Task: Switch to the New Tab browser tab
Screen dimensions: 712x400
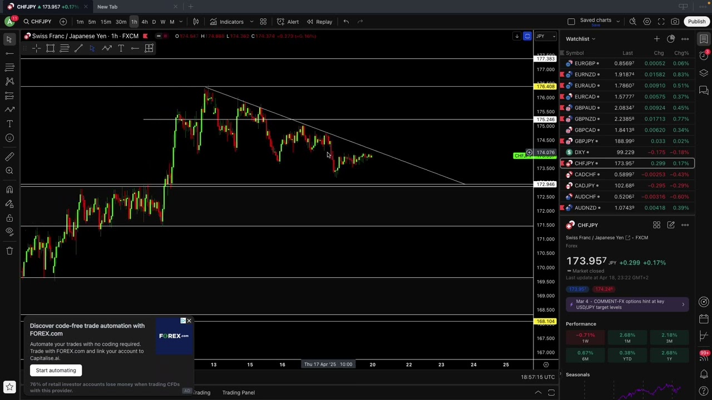Action: click(x=107, y=7)
